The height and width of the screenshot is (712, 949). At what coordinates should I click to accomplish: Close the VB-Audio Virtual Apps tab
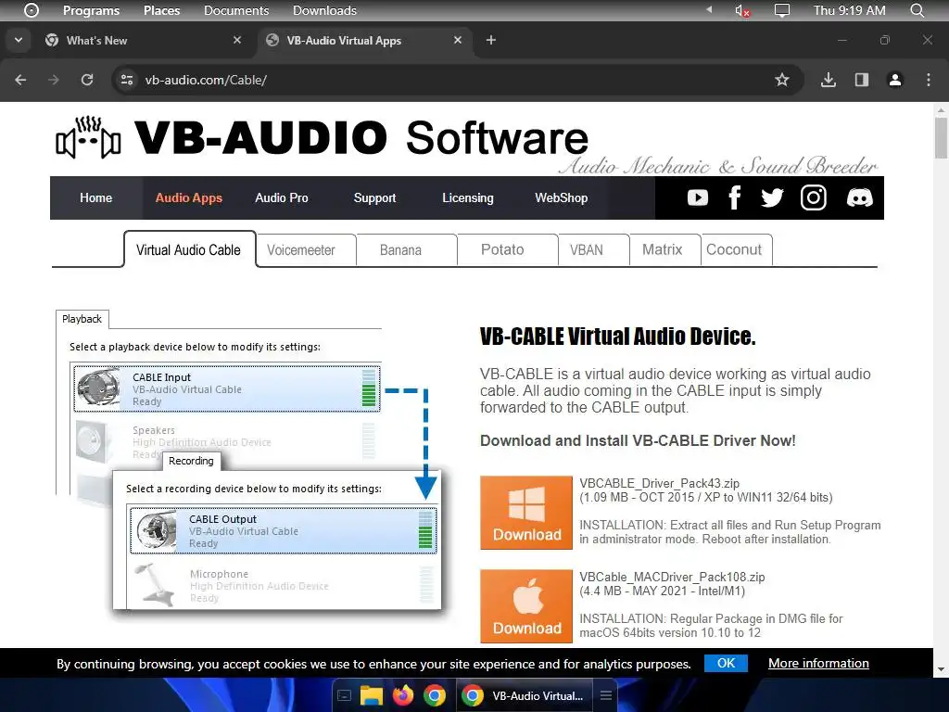(458, 40)
